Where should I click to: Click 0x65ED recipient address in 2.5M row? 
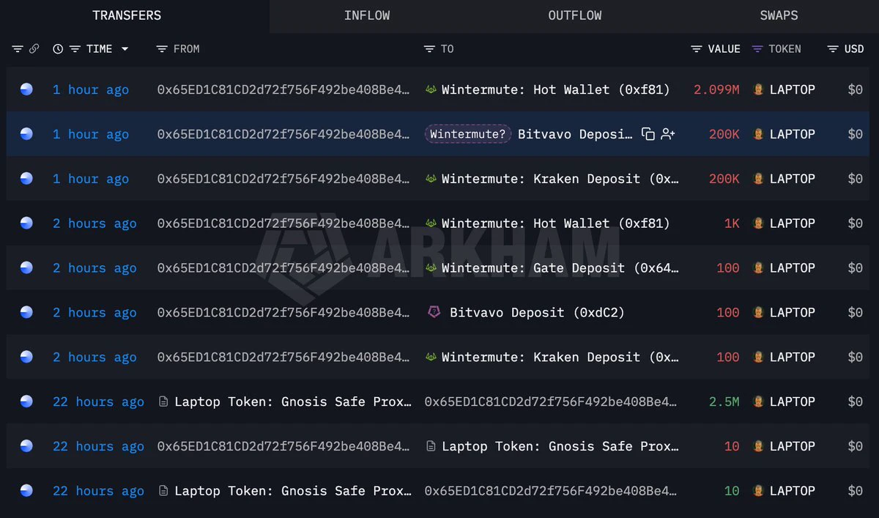pos(551,402)
